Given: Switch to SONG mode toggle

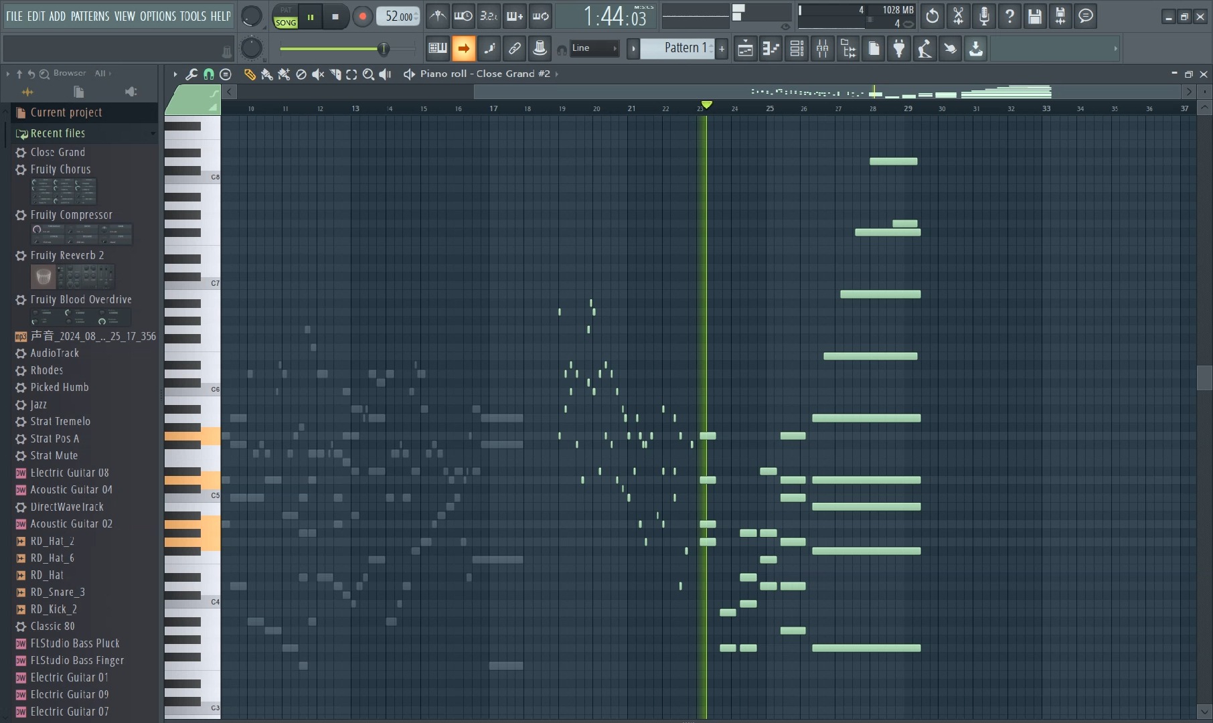Looking at the screenshot, I should (286, 22).
